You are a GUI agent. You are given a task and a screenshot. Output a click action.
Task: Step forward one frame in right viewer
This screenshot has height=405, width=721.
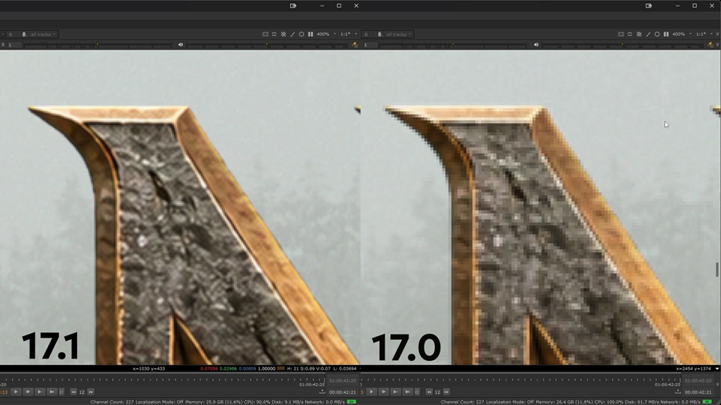(x=396, y=391)
